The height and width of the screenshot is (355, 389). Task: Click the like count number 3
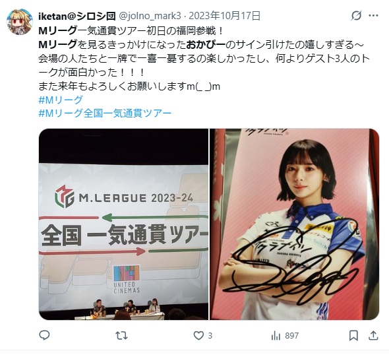pyautogui.click(x=210, y=336)
